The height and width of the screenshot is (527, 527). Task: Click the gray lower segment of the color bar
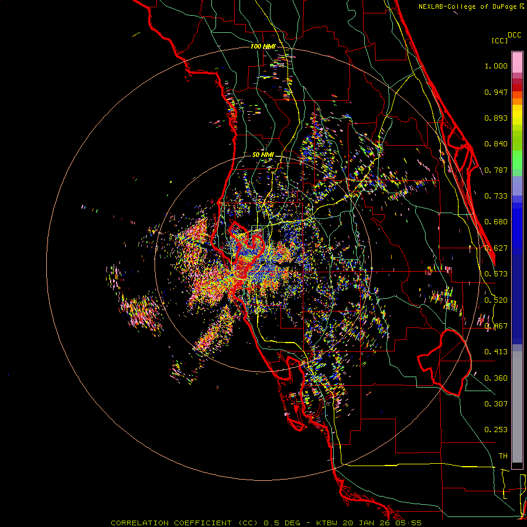[x=517, y=407]
